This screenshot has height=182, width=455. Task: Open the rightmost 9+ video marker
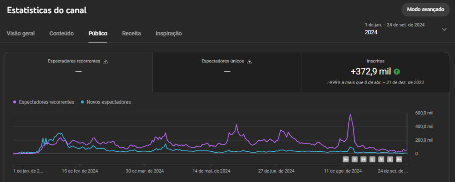(399, 159)
